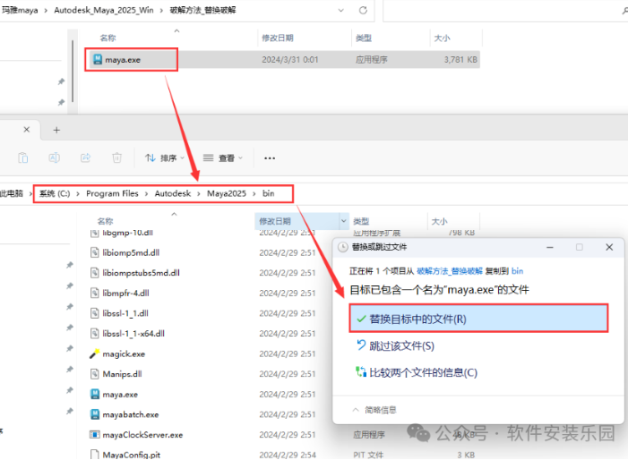Screen dimensions: 628x460
Task: Click the 系统 (C:) breadcrumb
Action: tap(55, 193)
